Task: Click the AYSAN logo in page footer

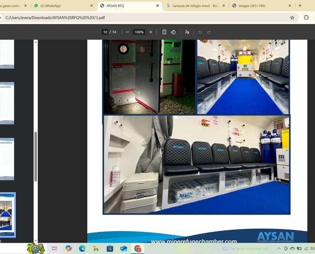Action: 276,237
